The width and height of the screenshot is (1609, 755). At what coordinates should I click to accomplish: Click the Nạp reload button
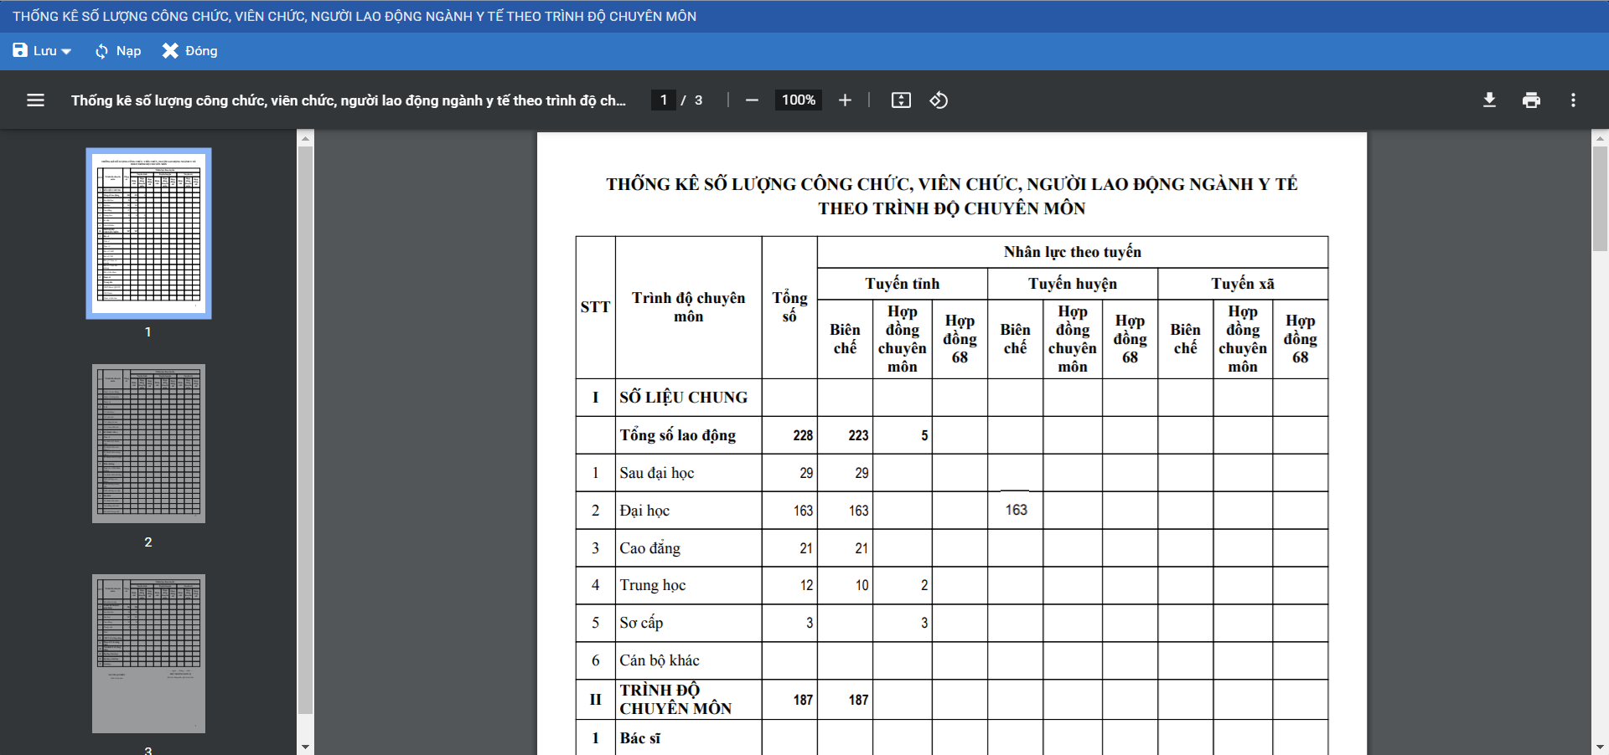click(117, 51)
